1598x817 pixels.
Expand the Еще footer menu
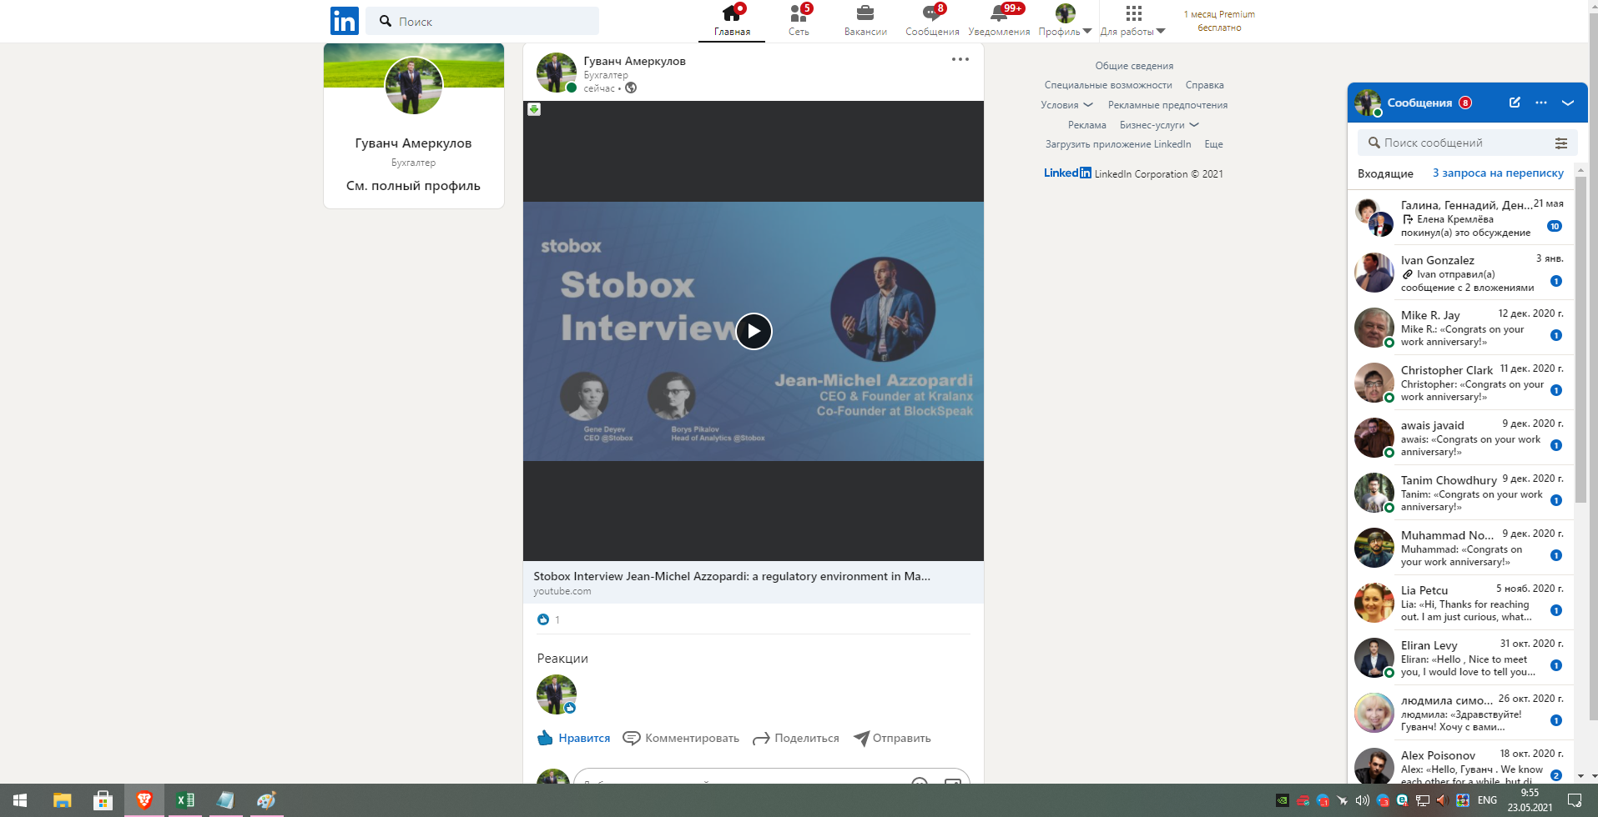pos(1213,144)
